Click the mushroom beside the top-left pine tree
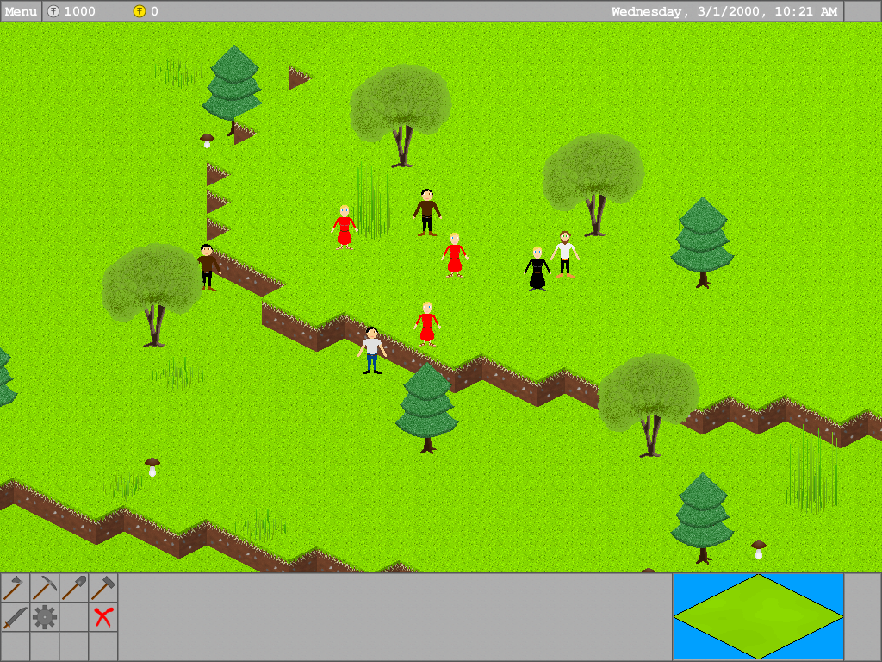Image resolution: width=882 pixels, height=662 pixels. (x=207, y=140)
